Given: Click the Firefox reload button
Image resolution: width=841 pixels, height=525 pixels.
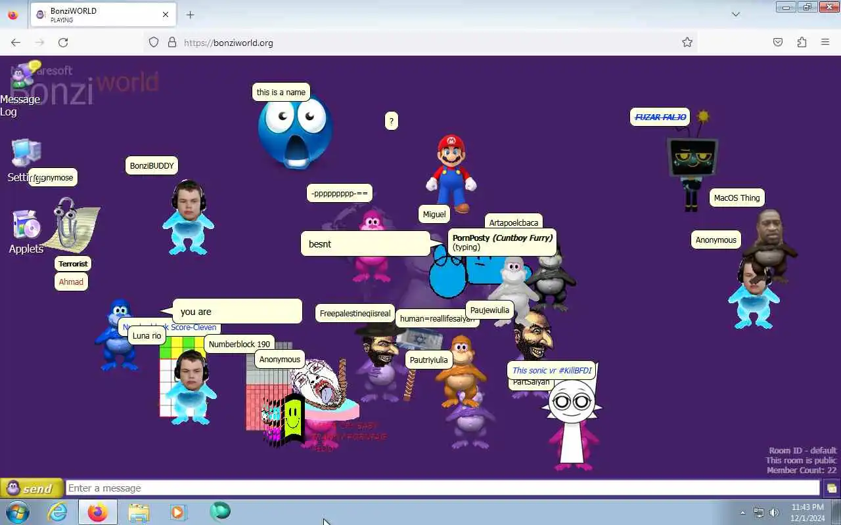Looking at the screenshot, I should point(63,43).
